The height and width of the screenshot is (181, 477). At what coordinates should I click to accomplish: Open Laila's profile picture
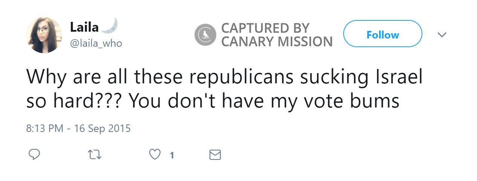coord(44,35)
